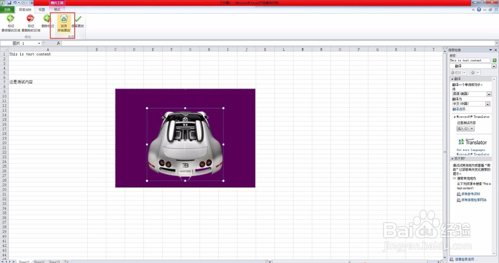
Task: Open Research pane options menu arrow
Action: (x=491, y=50)
